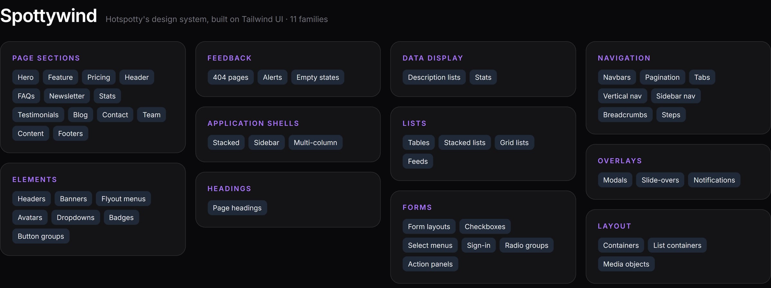
Task: Select the Sidebar chip in Application Shells
Action: pyautogui.click(x=267, y=143)
